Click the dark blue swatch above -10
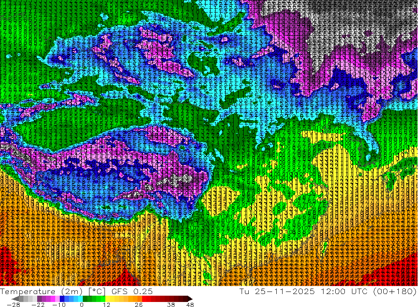 [62, 299]
